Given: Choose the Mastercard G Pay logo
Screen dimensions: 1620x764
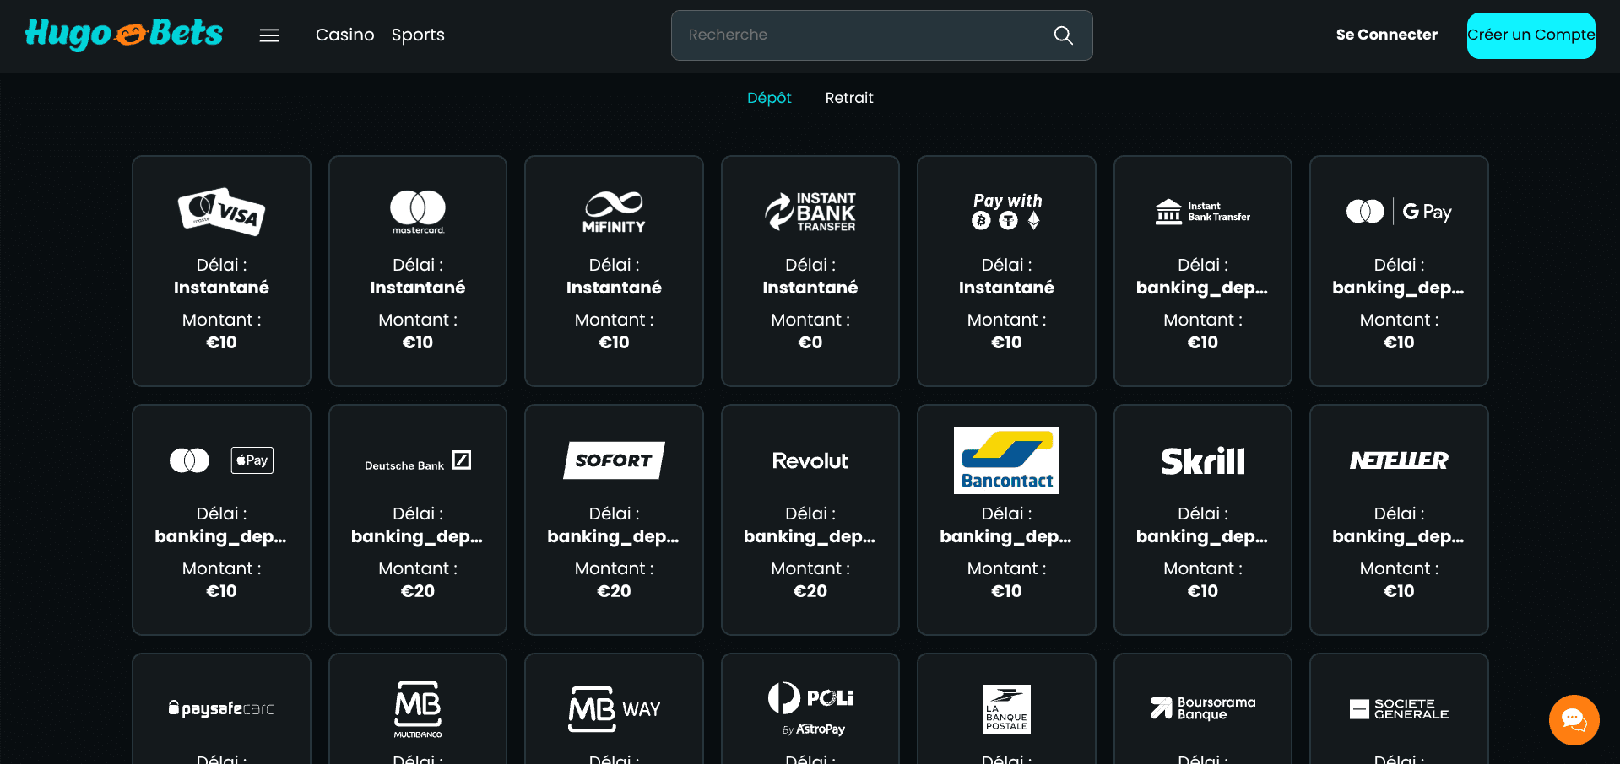Looking at the screenshot, I should [1399, 212].
